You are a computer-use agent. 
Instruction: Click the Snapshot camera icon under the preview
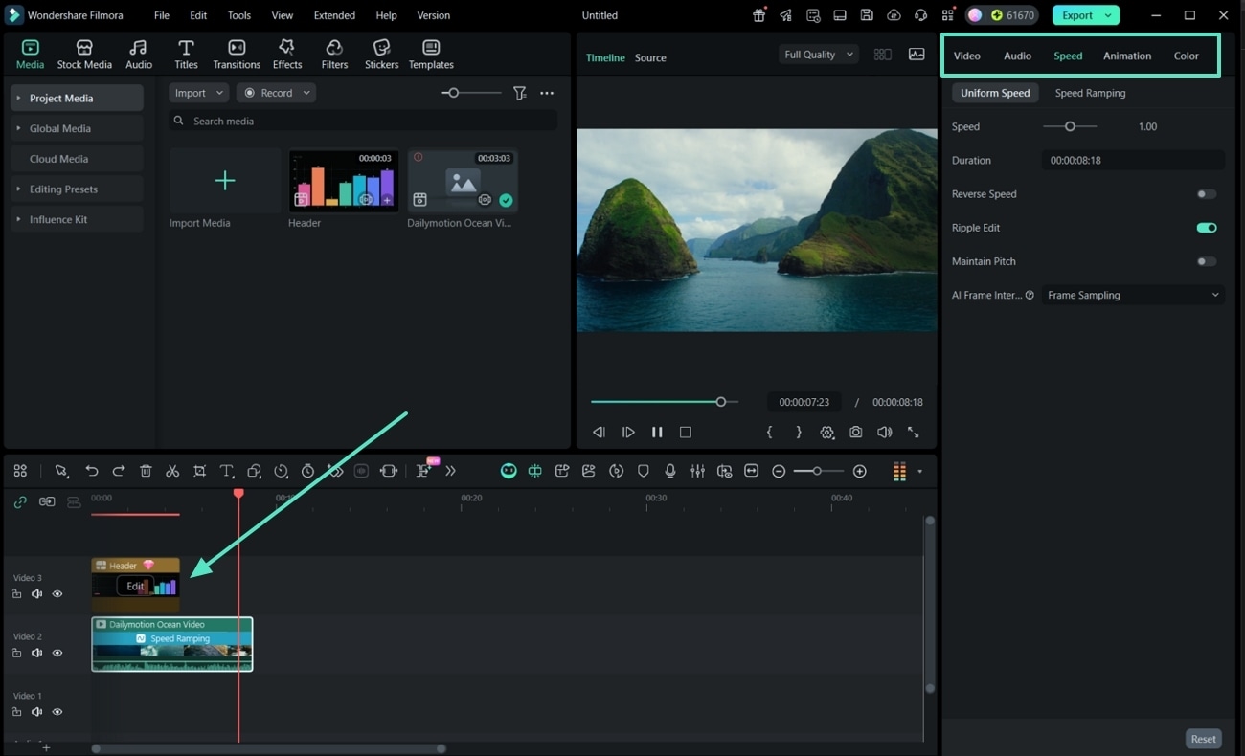855,432
